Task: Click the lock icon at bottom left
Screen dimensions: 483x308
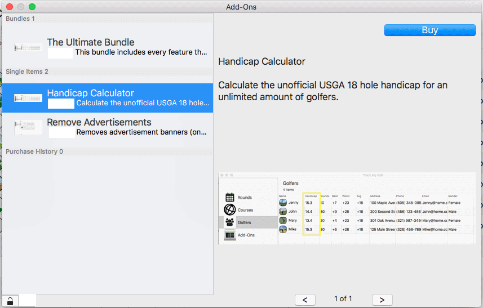Action: coord(10,301)
